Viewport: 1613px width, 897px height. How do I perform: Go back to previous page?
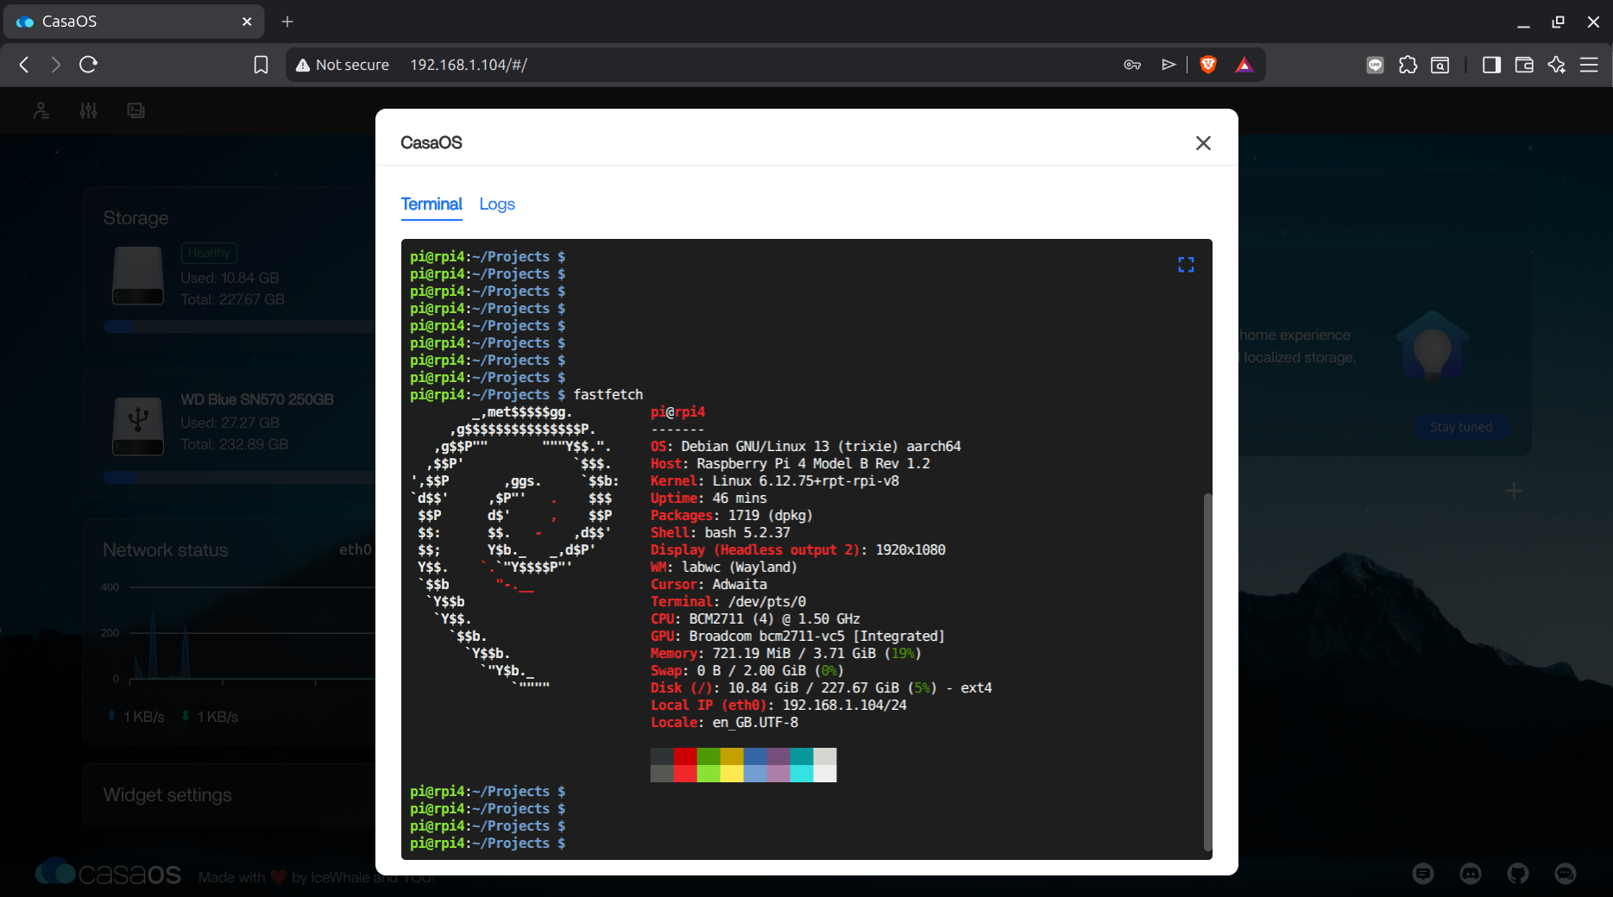click(24, 65)
